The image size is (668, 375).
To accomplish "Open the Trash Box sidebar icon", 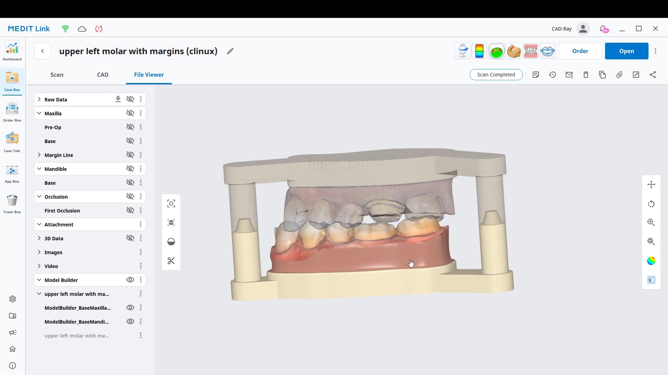I will click(x=12, y=204).
